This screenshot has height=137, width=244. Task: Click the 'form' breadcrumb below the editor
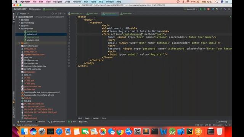pos(104,118)
